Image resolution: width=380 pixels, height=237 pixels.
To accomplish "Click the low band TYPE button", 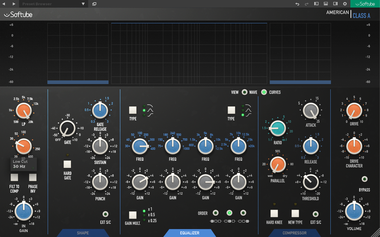I will pyautogui.click(x=133, y=110).
